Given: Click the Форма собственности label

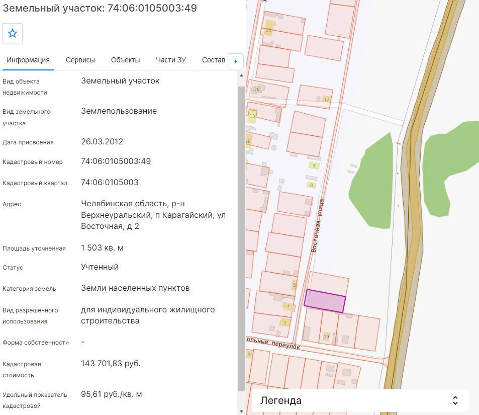Looking at the screenshot, I should pos(36,343).
